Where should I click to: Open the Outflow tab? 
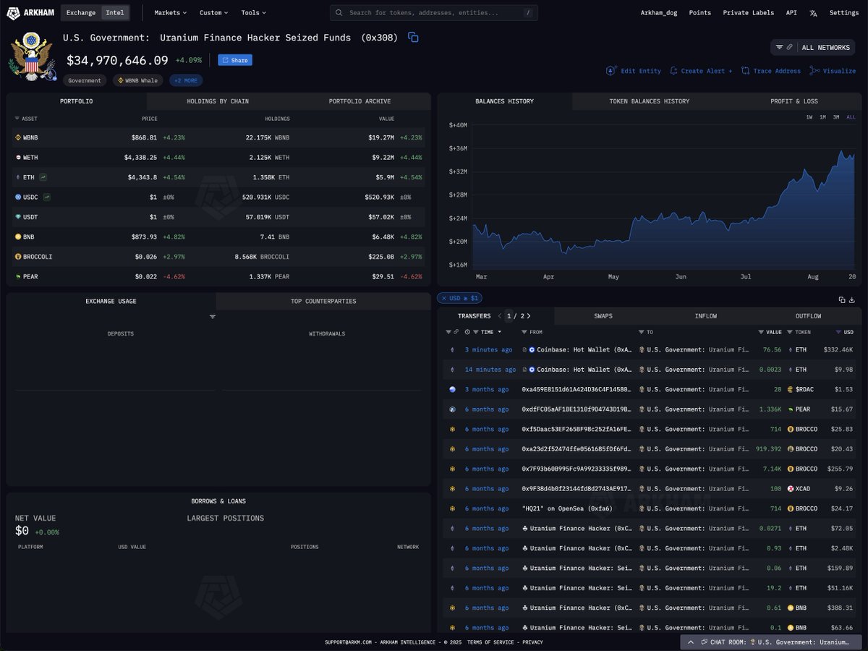click(x=808, y=316)
